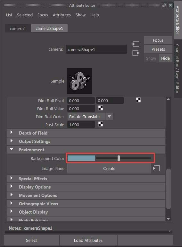
Task: Click Post Scale checkered map button
Action: point(101,124)
